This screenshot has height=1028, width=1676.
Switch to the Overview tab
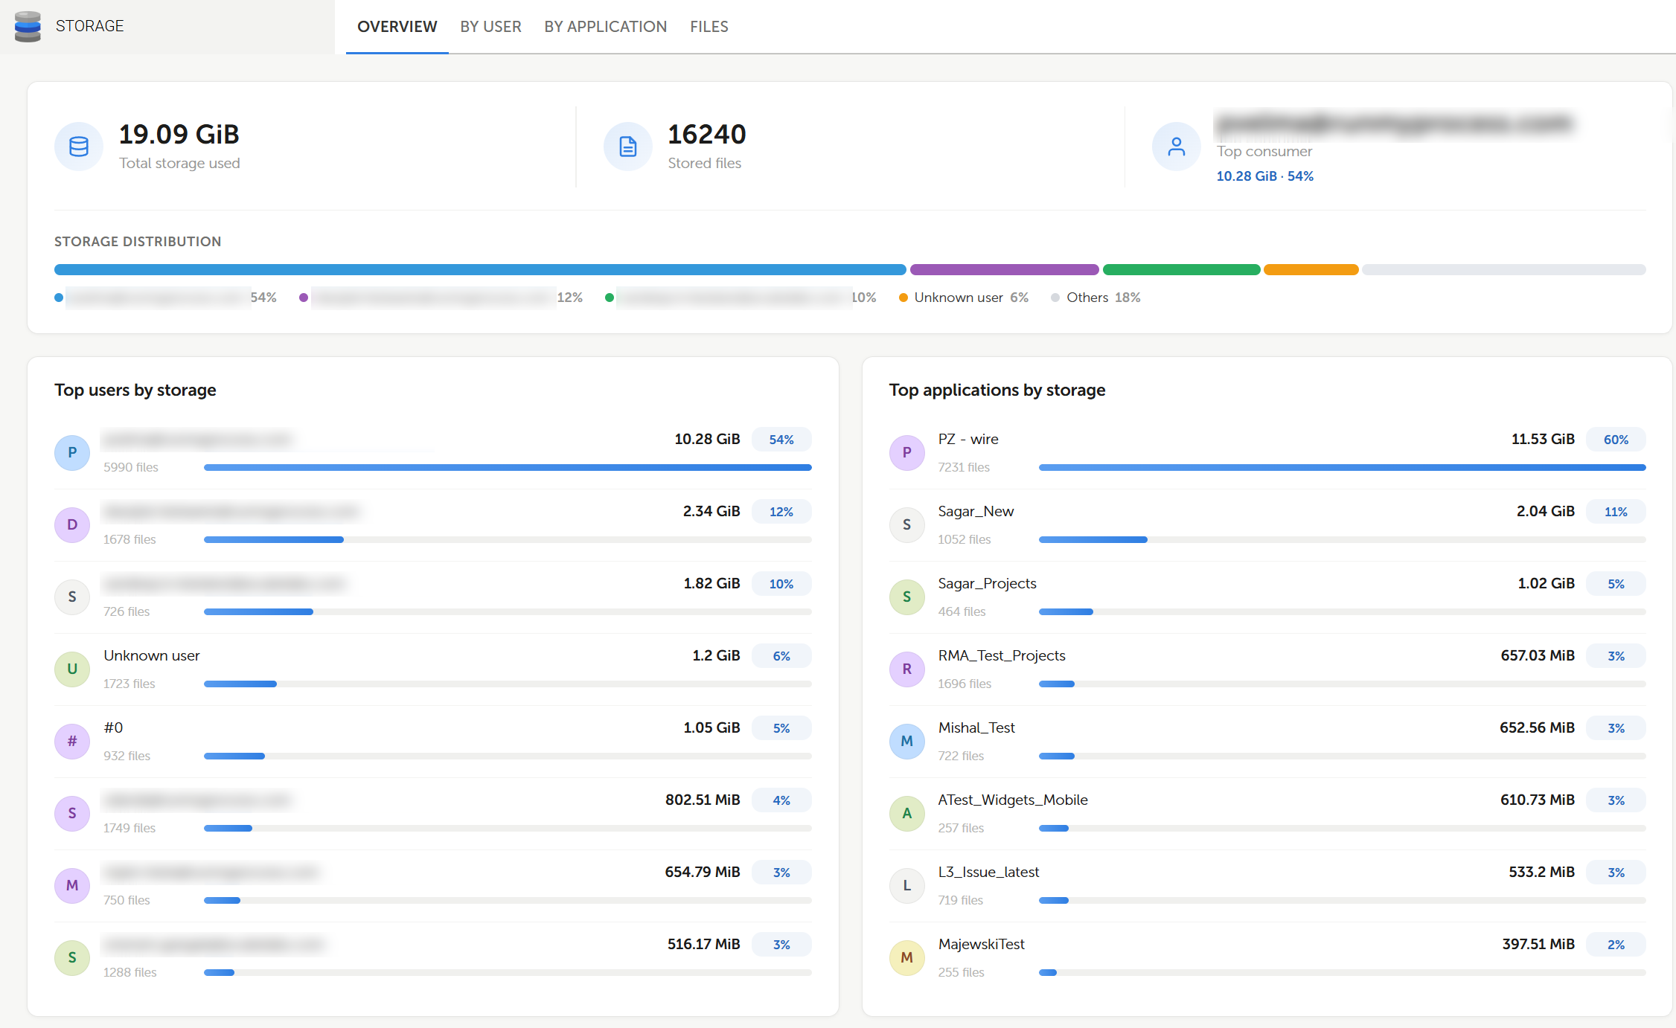click(x=397, y=27)
